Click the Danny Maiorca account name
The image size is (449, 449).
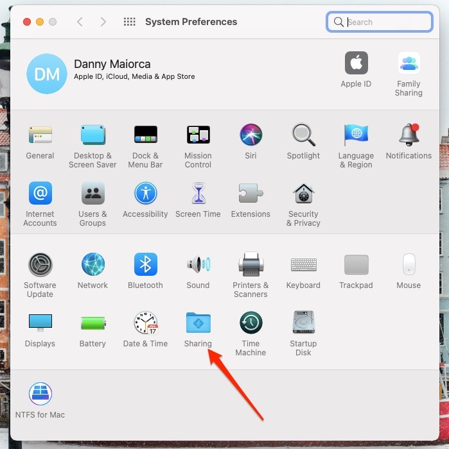click(x=112, y=64)
